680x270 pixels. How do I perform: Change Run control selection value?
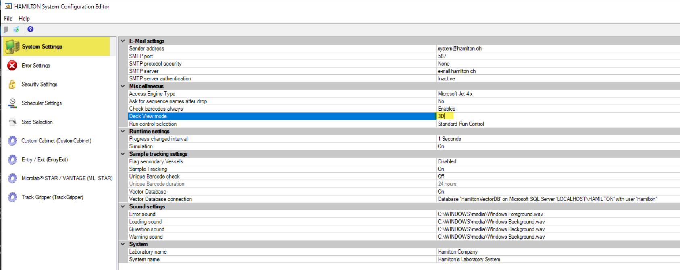[558, 124]
